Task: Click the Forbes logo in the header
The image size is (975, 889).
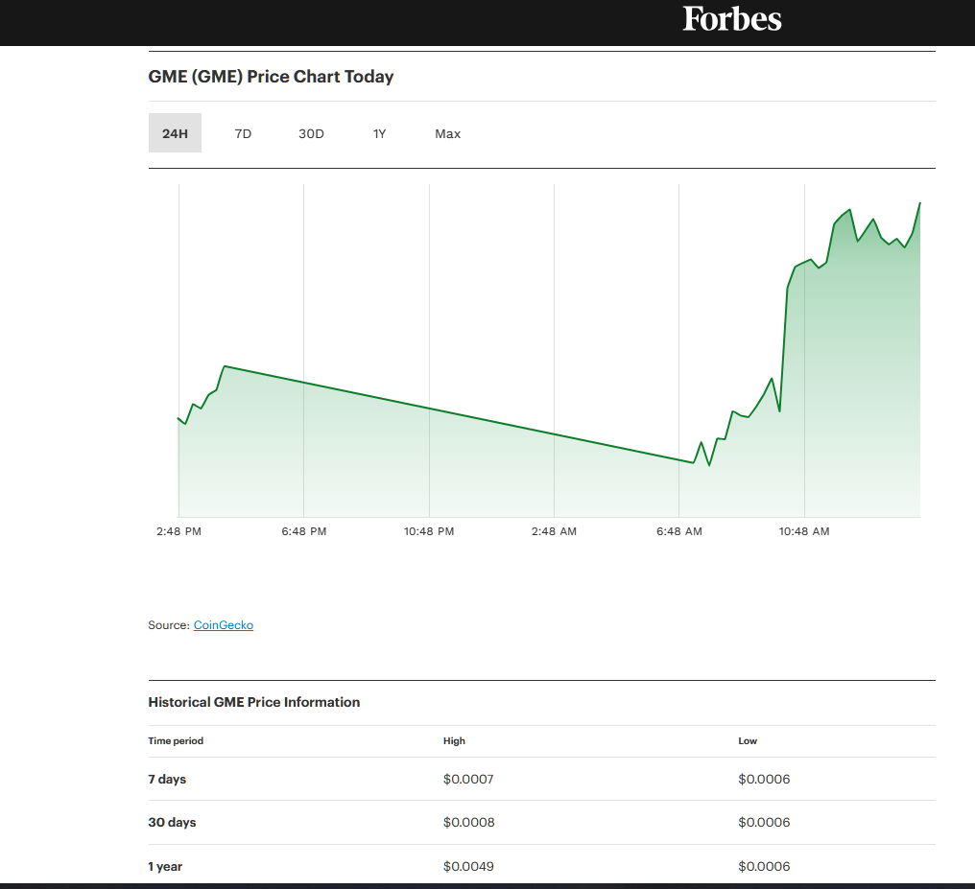Action: pos(732,19)
